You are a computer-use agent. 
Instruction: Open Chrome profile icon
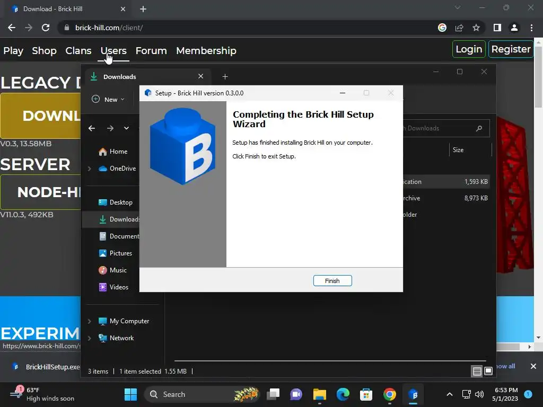point(514,28)
